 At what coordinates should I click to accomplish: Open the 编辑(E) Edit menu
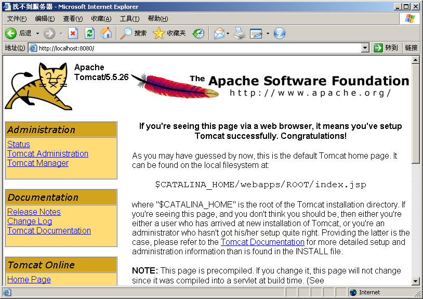[45, 19]
